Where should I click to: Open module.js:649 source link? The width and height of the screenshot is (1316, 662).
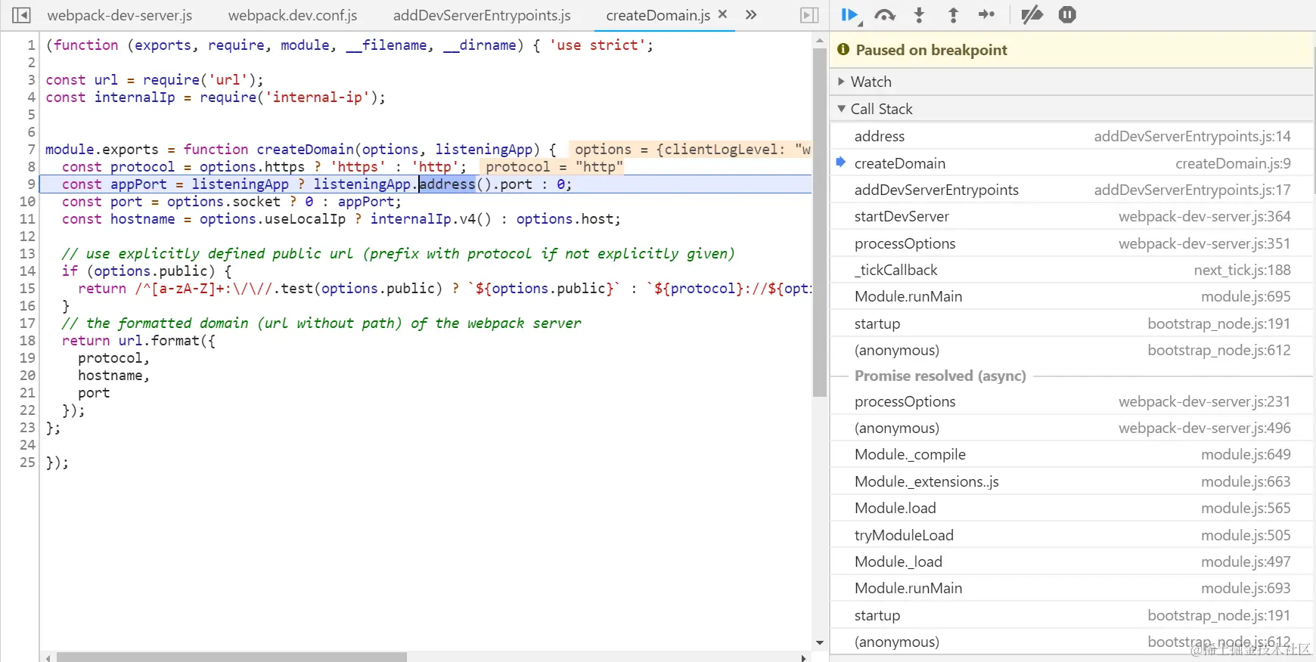(x=1246, y=454)
